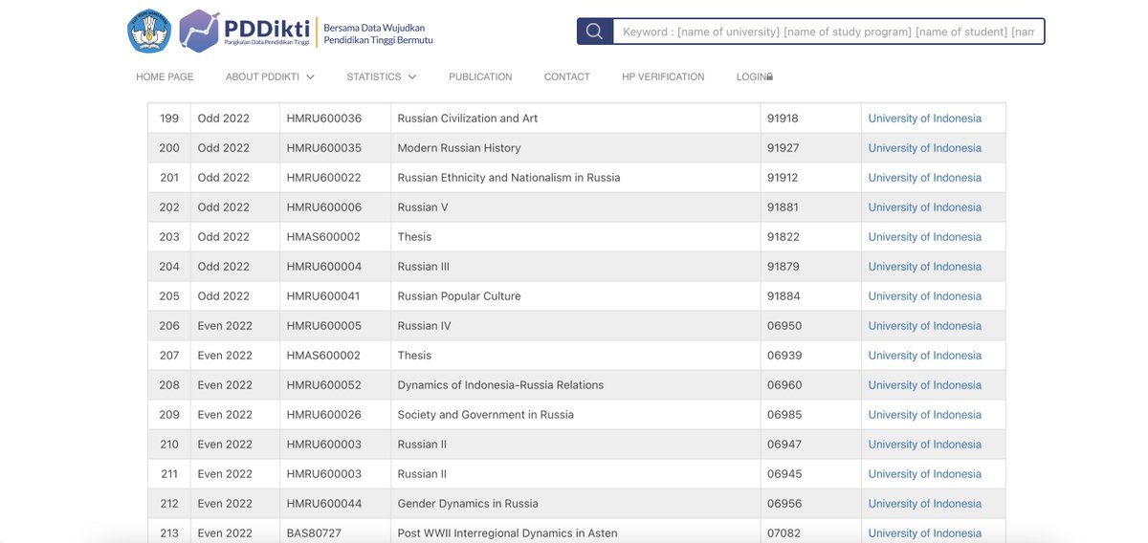The width and height of the screenshot is (1148, 543).
Task: Select row number 205 cell
Action: coord(169,296)
